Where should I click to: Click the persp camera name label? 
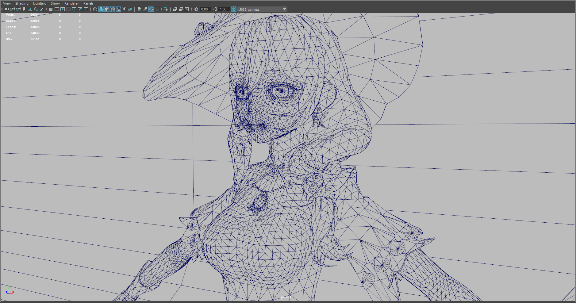[x=286, y=297]
